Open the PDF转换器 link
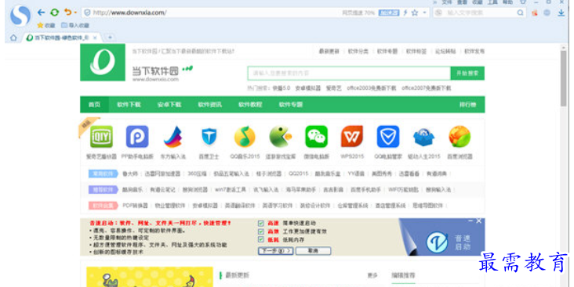Image resolution: width=574 pixels, height=287 pixels. point(135,206)
